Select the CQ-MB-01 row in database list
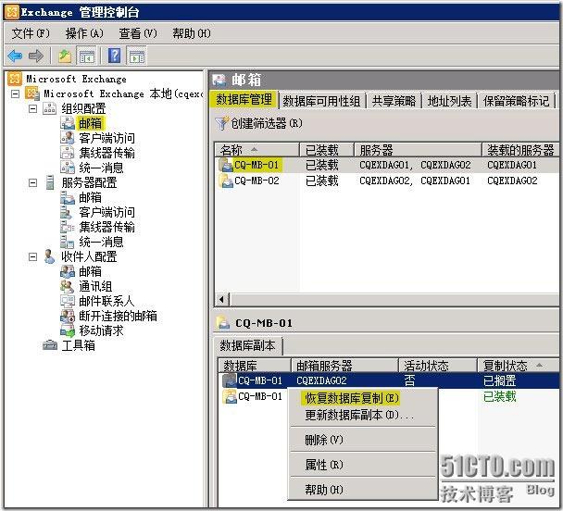 coord(387,165)
